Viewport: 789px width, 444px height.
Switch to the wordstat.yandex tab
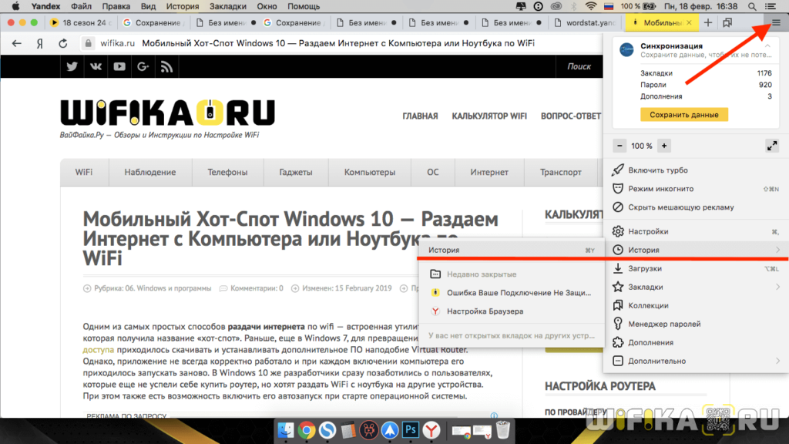coord(586,22)
